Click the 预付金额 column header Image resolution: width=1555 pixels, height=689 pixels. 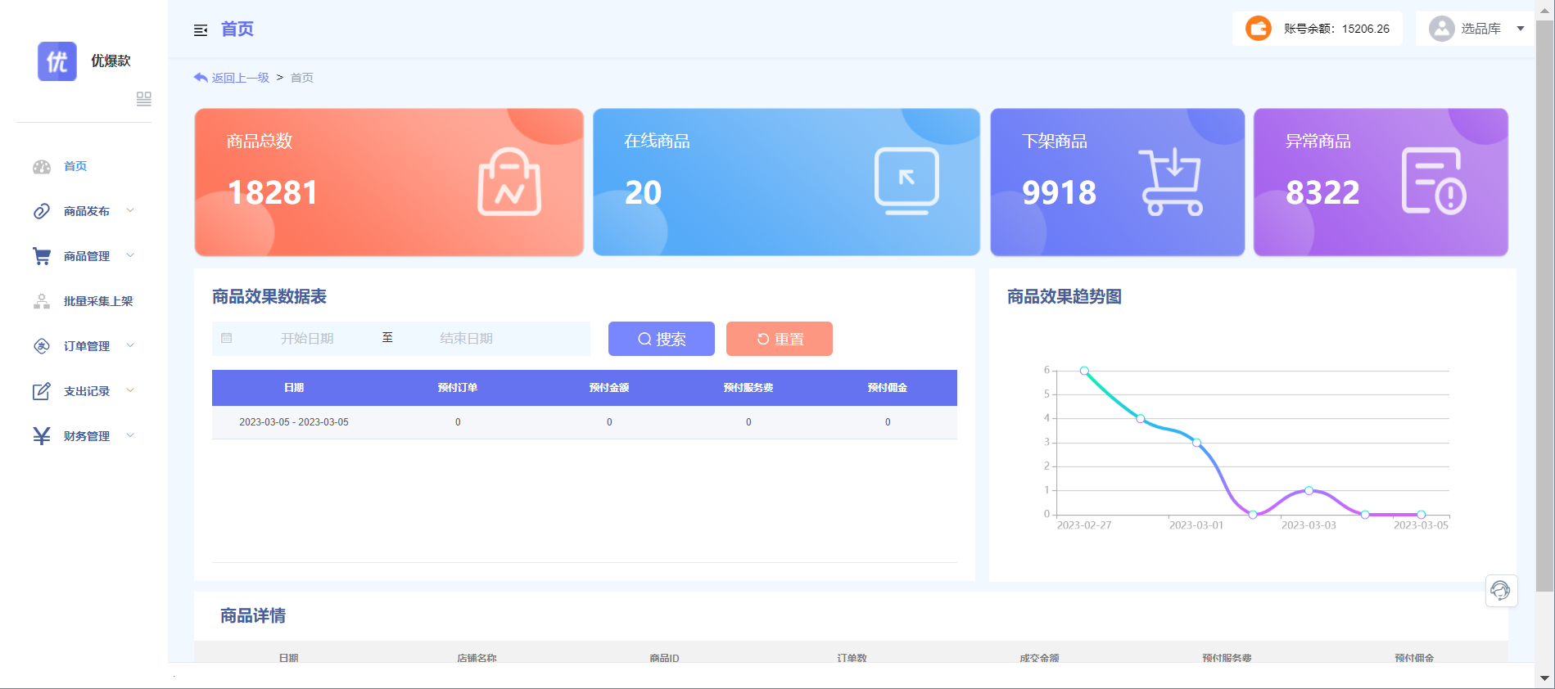pyautogui.click(x=609, y=388)
